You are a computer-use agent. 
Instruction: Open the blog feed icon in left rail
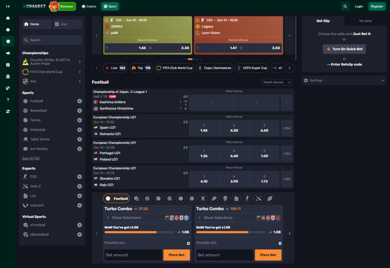(x=8, y=88)
